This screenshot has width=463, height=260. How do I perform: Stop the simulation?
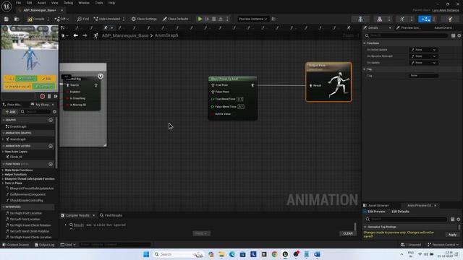(214, 19)
